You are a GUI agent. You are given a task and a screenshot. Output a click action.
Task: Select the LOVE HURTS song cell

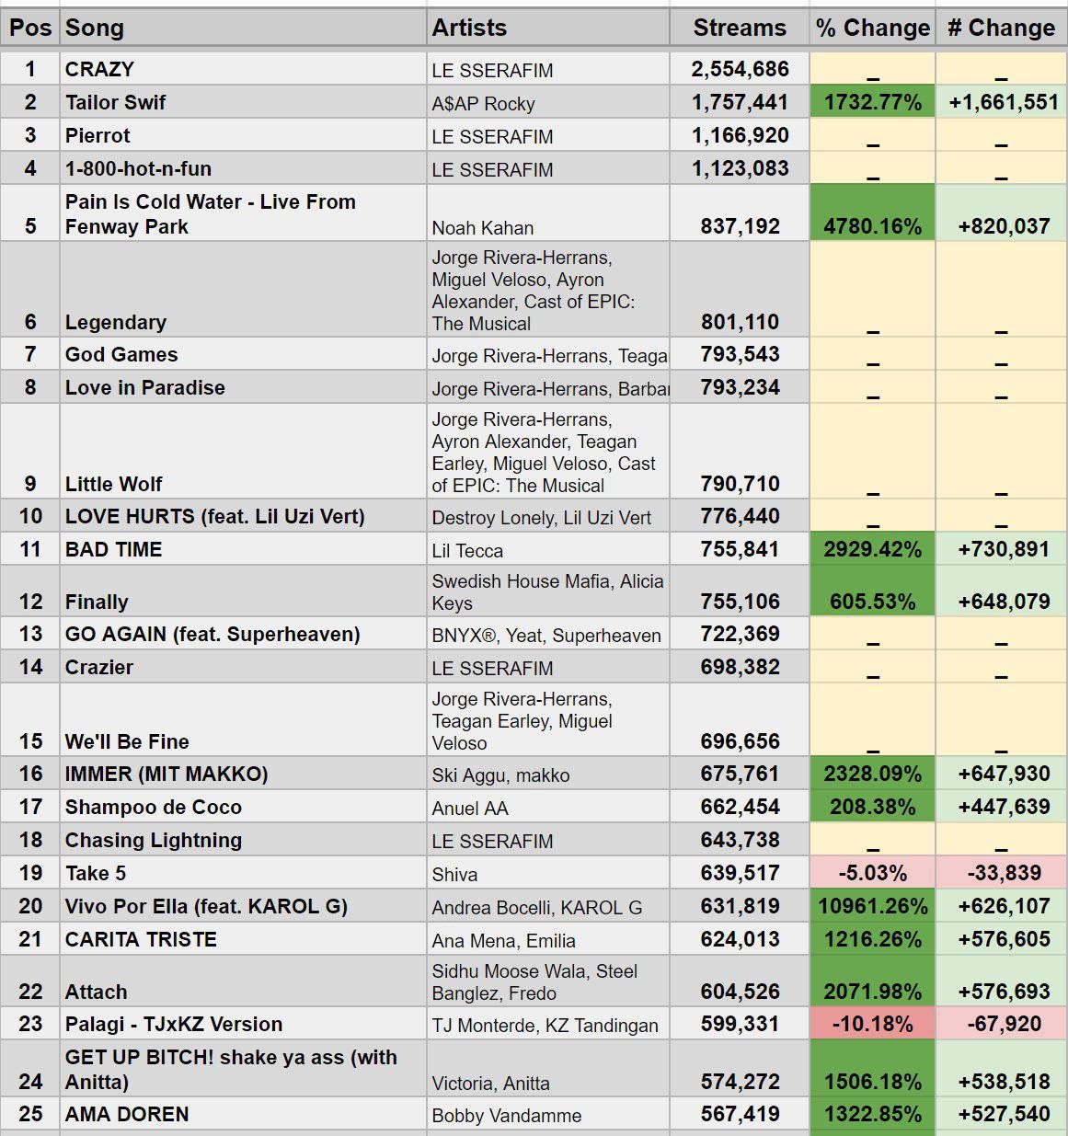click(x=243, y=516)
